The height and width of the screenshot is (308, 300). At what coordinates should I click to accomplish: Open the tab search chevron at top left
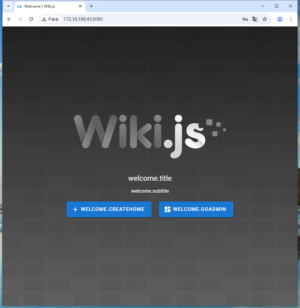click(x=8, y=6)
